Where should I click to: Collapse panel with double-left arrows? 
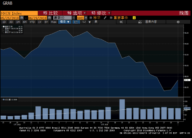click(121, 22)
